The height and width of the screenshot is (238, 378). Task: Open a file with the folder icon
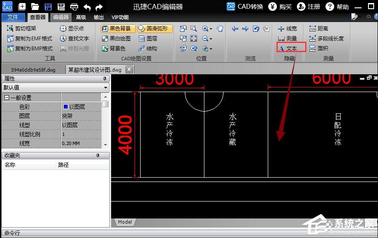click(35, 7)
